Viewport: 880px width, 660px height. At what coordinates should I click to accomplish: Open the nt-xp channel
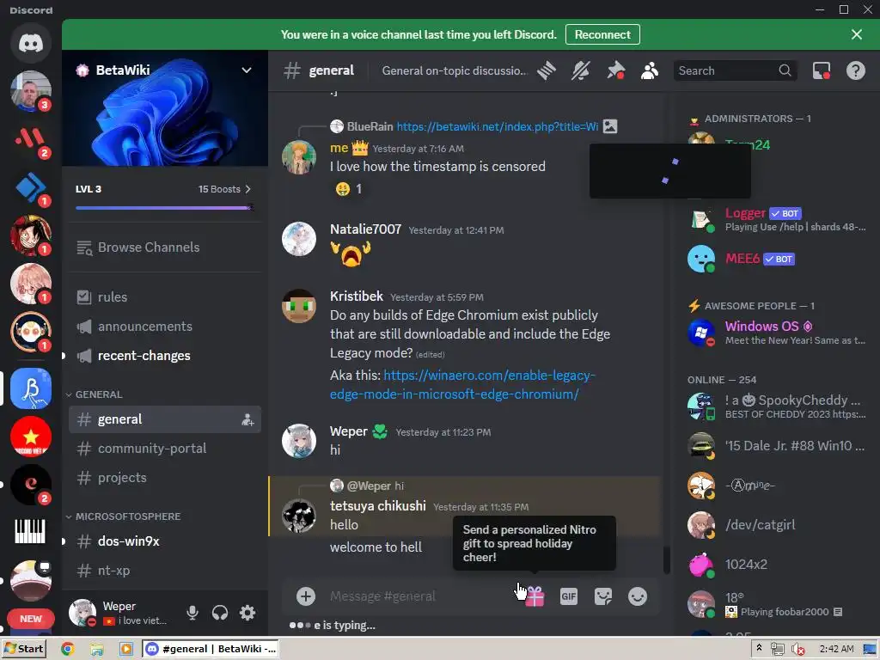[165, 571]
